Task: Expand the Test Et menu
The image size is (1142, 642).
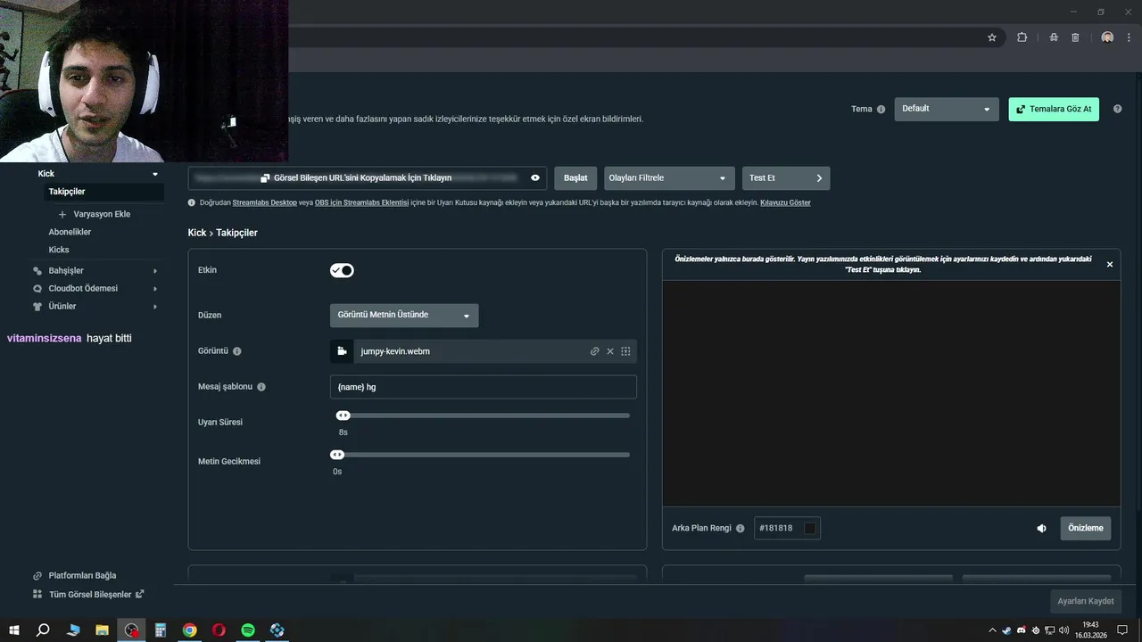Action: (x=786, y=177)
